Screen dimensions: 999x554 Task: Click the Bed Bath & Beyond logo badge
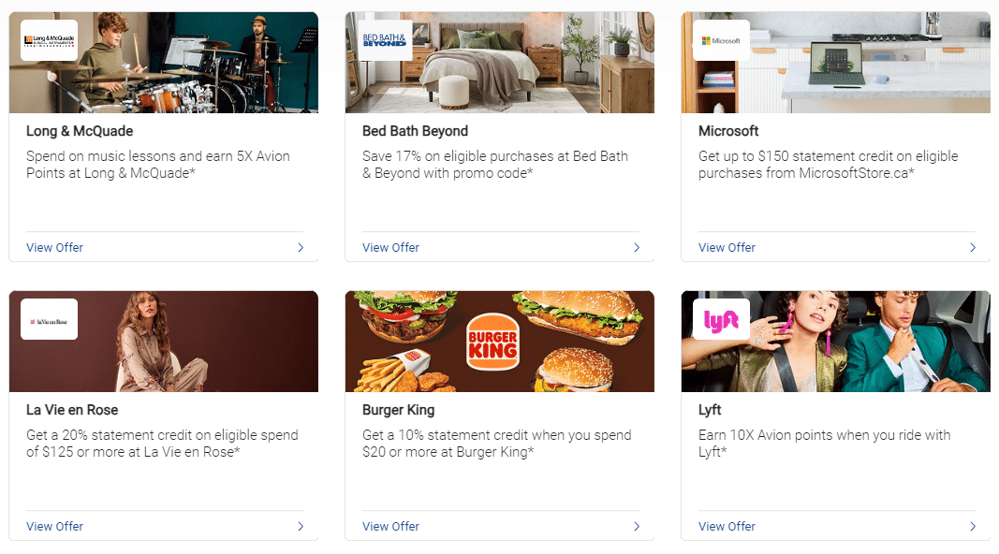pos(386,40)
